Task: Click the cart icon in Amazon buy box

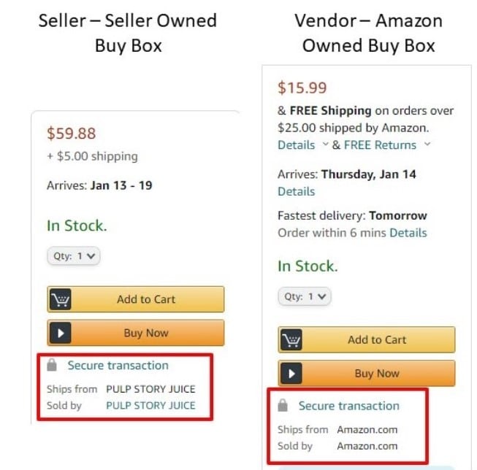Action: click(x=291, y=339)
